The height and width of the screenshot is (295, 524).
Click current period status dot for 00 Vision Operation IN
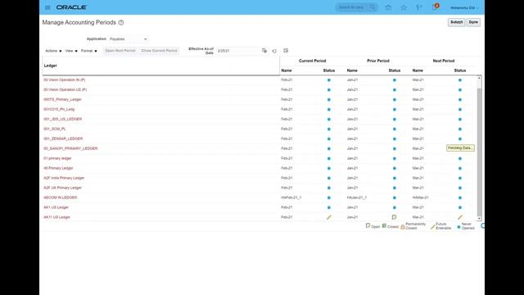pyautogui.click(x=329, y=80)
